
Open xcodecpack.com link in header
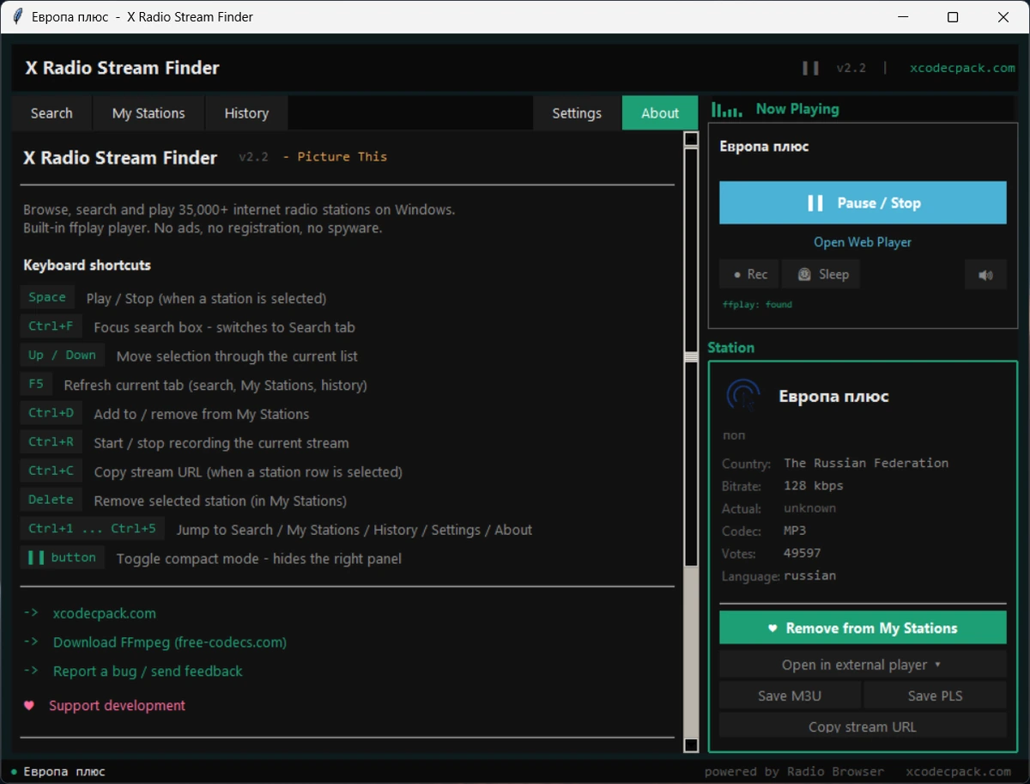pos(962,68)
